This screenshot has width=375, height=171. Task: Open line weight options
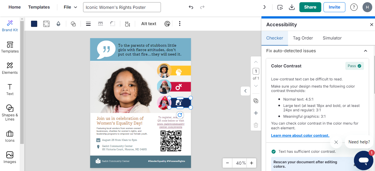tap(88, 24)
